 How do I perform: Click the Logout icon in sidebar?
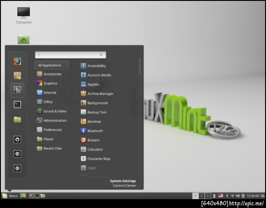point(17,154)
